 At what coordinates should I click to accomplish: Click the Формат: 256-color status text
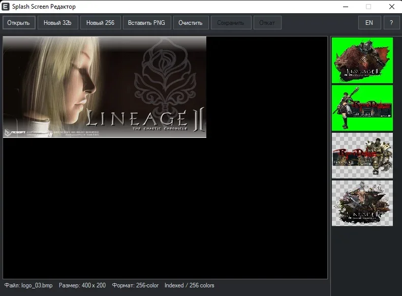pyautogui.click(x=135, y=285)
